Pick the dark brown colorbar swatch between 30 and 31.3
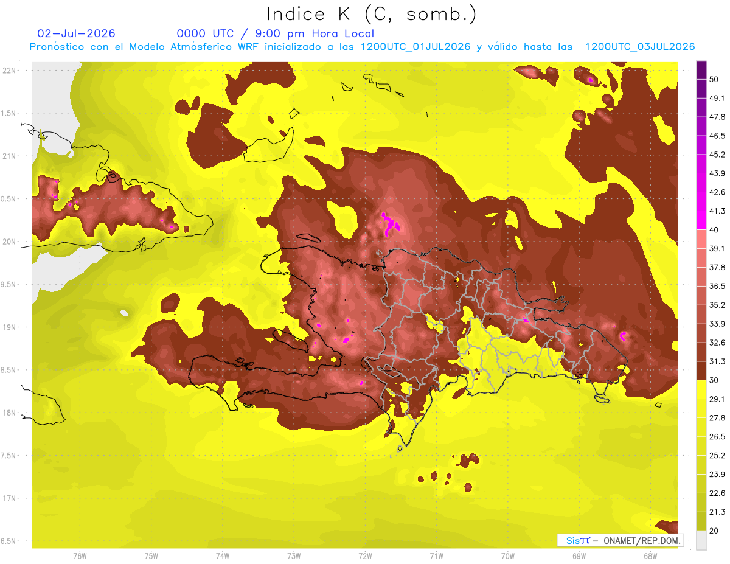This screenshot has width=730, height=564. point(702,371)
